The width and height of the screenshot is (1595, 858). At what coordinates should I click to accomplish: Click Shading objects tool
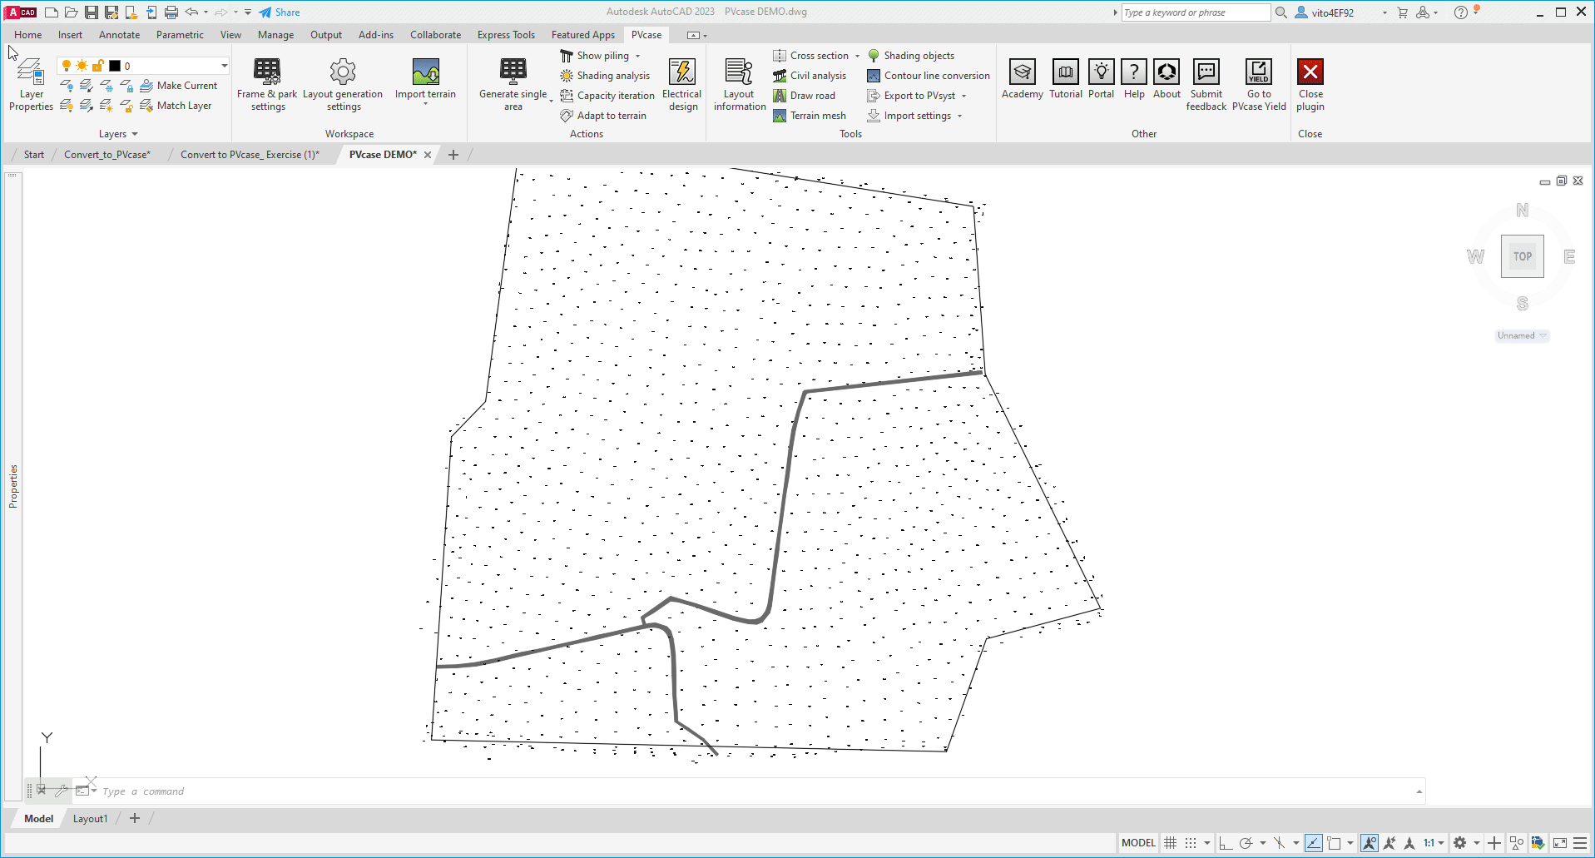click(x=911, y=56)
